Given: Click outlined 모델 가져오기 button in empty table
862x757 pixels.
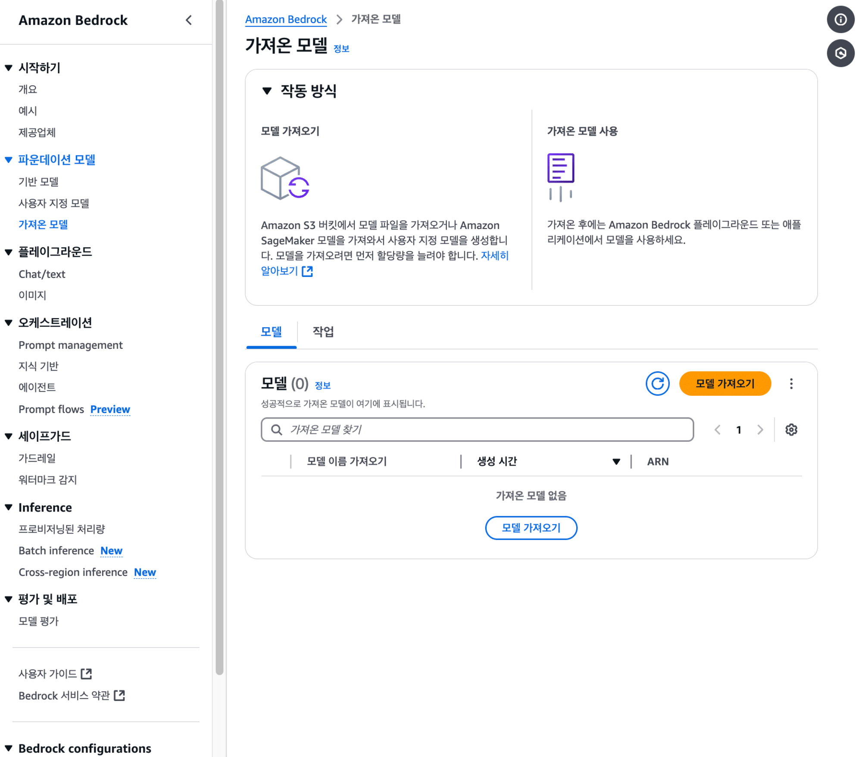Looking at the screenshot, I should [x=531, y=527].
